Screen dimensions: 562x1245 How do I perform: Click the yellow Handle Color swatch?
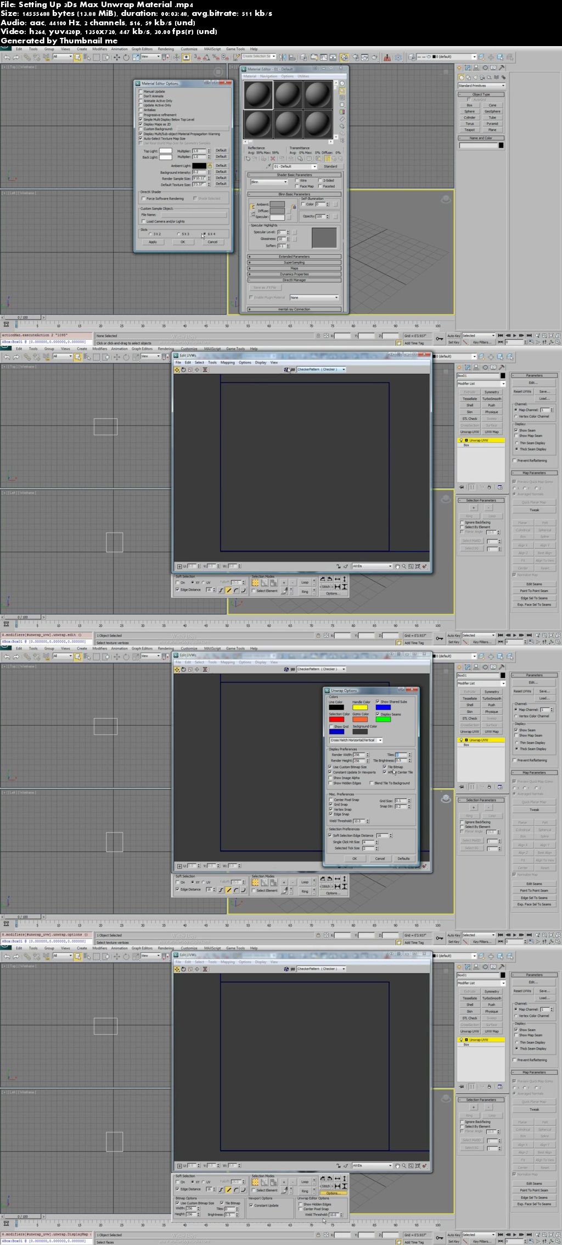tap(360, 707)
